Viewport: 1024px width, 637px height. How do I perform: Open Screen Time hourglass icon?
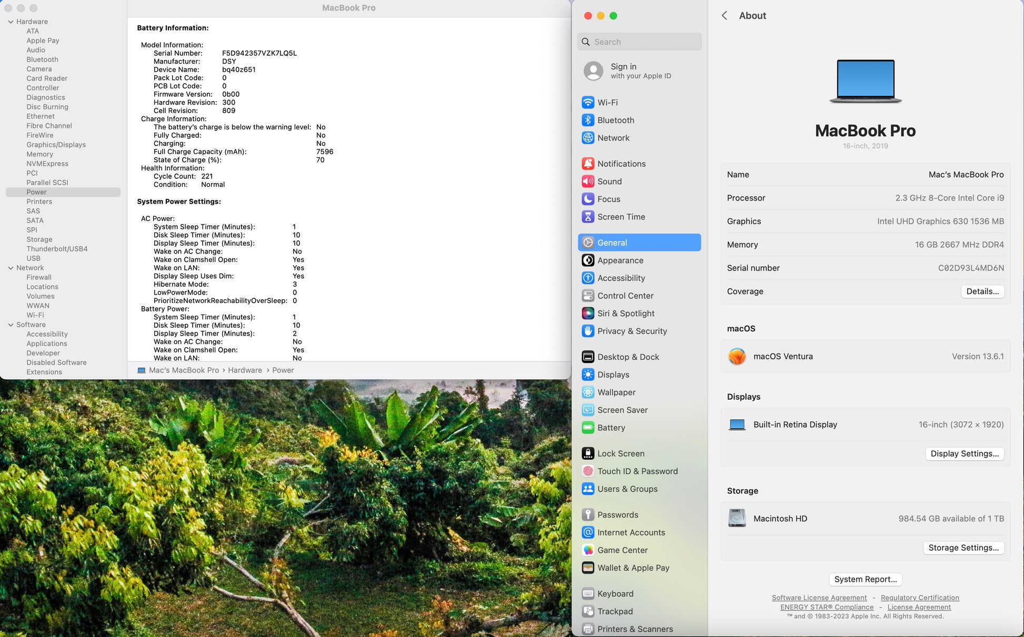588,217
